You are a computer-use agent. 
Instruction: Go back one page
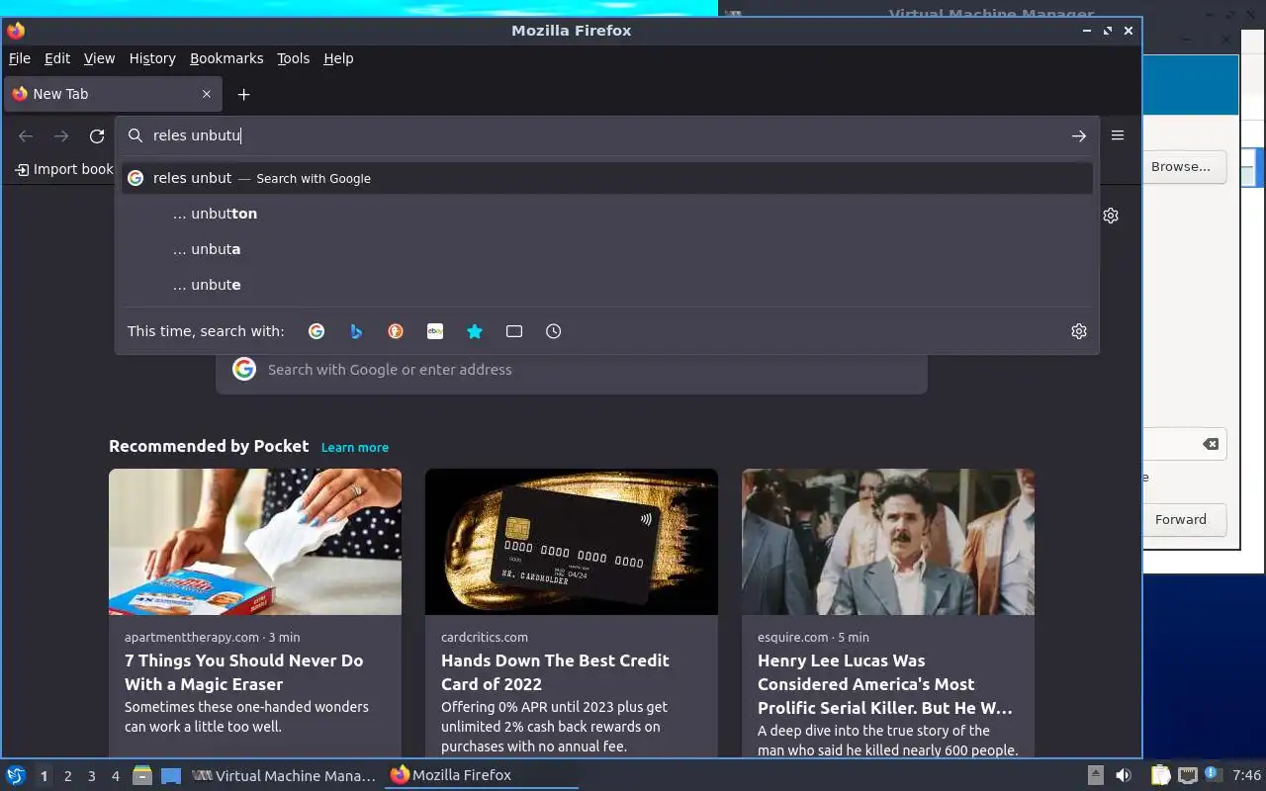[x=26, y=135]
